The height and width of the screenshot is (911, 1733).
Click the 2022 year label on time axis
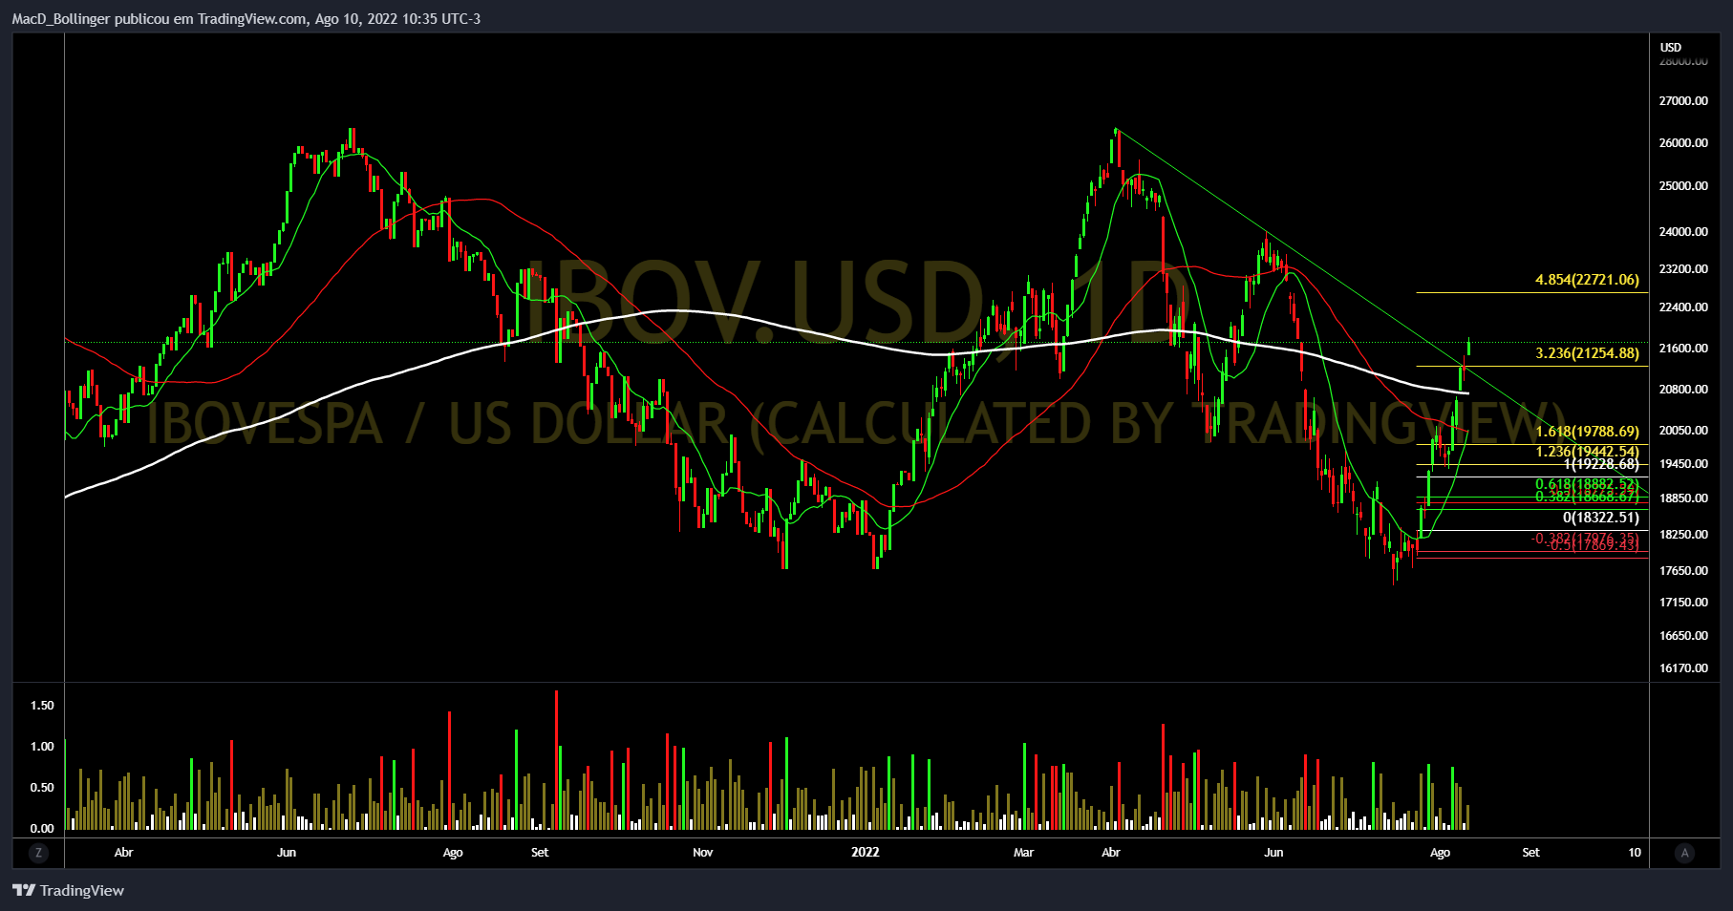(x=866, y=853)
